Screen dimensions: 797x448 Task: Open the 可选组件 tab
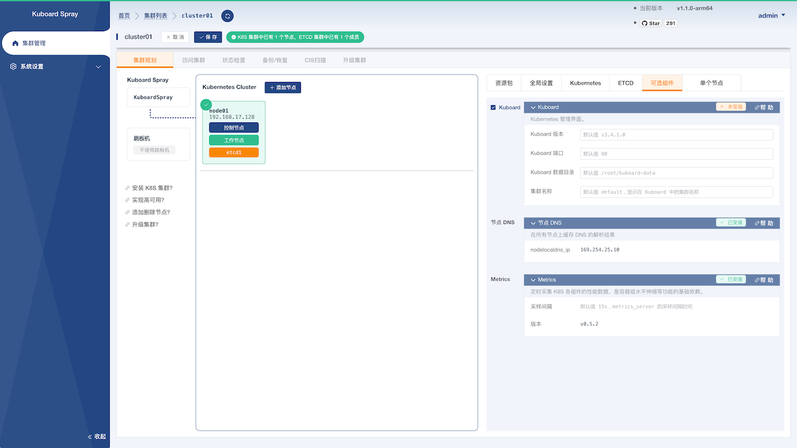(662, 83)
